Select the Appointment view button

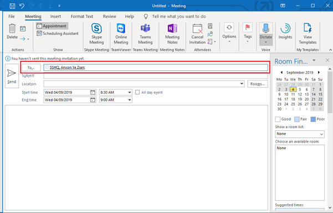(x=52, y=26)
